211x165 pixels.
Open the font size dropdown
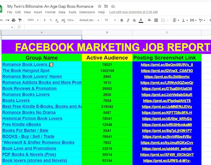pos(110,20)
